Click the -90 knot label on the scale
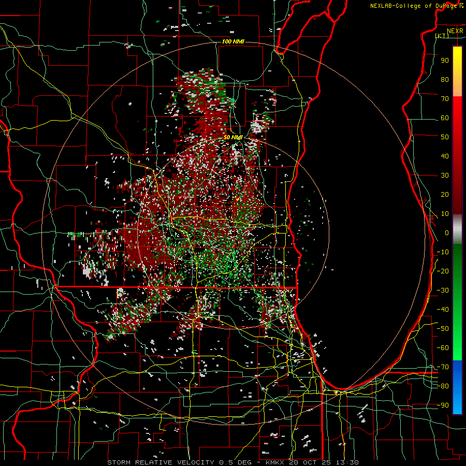Viewport: 466px width, 466px height. click(x=443, y=405)
